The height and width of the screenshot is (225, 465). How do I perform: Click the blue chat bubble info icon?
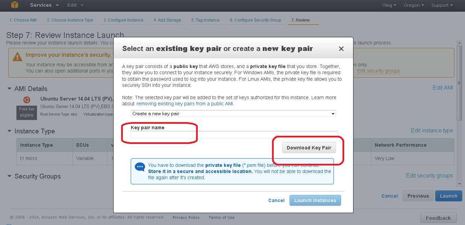point(140,167)
